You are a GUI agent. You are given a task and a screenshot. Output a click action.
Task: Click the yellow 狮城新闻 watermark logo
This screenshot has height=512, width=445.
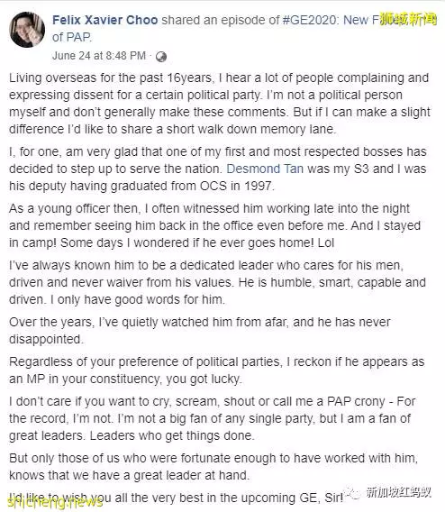pyautogui.click(x=408, y=20)
